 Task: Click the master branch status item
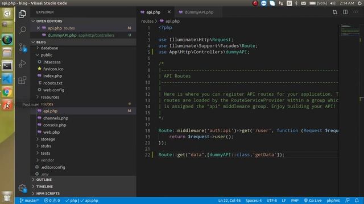coord(29,201)
